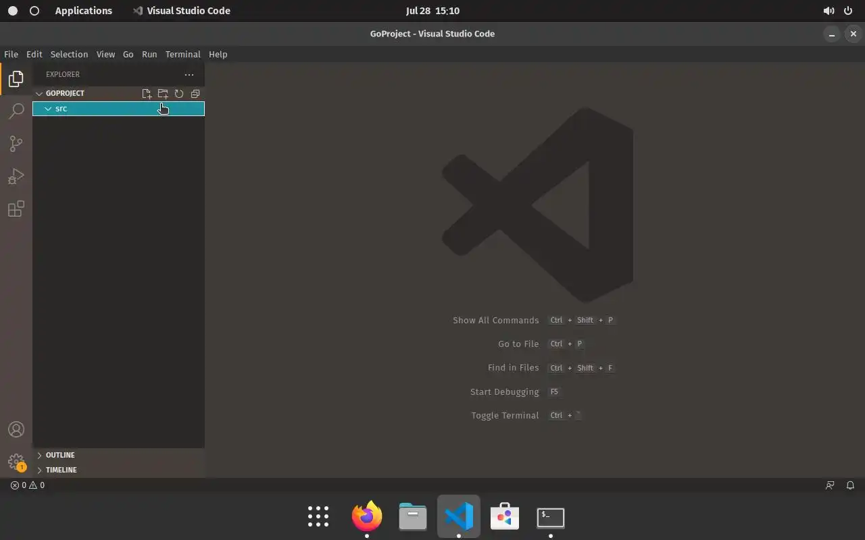Click Visual Studio Code dock icon

(x=459, y=517)
